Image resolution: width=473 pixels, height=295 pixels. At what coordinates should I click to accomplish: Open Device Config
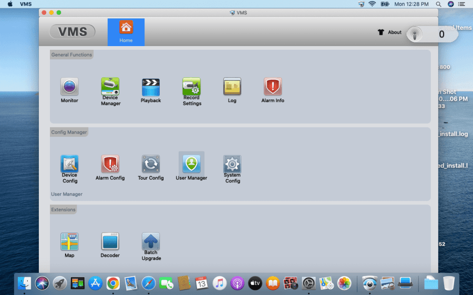tap(69, 165)
